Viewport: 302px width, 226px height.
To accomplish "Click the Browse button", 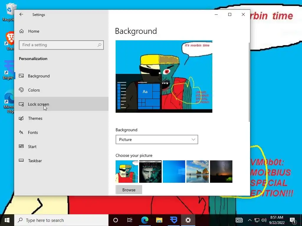I will pos(129,190).
